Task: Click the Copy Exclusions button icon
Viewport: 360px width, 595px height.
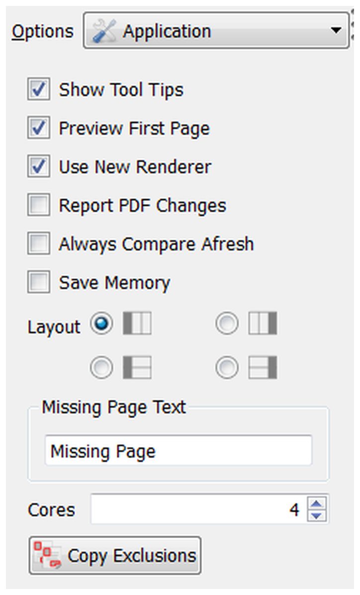Action: pos(47,555)
